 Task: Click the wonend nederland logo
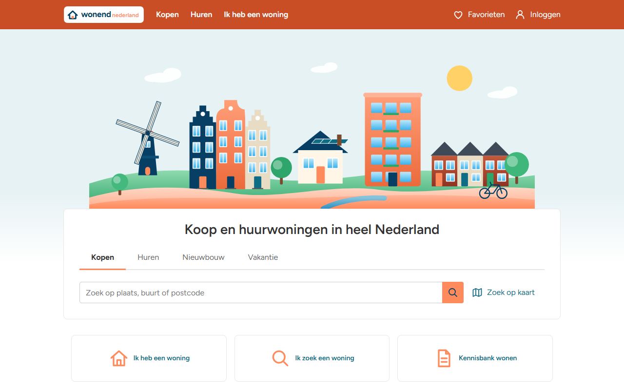click(x=104, y=15)
